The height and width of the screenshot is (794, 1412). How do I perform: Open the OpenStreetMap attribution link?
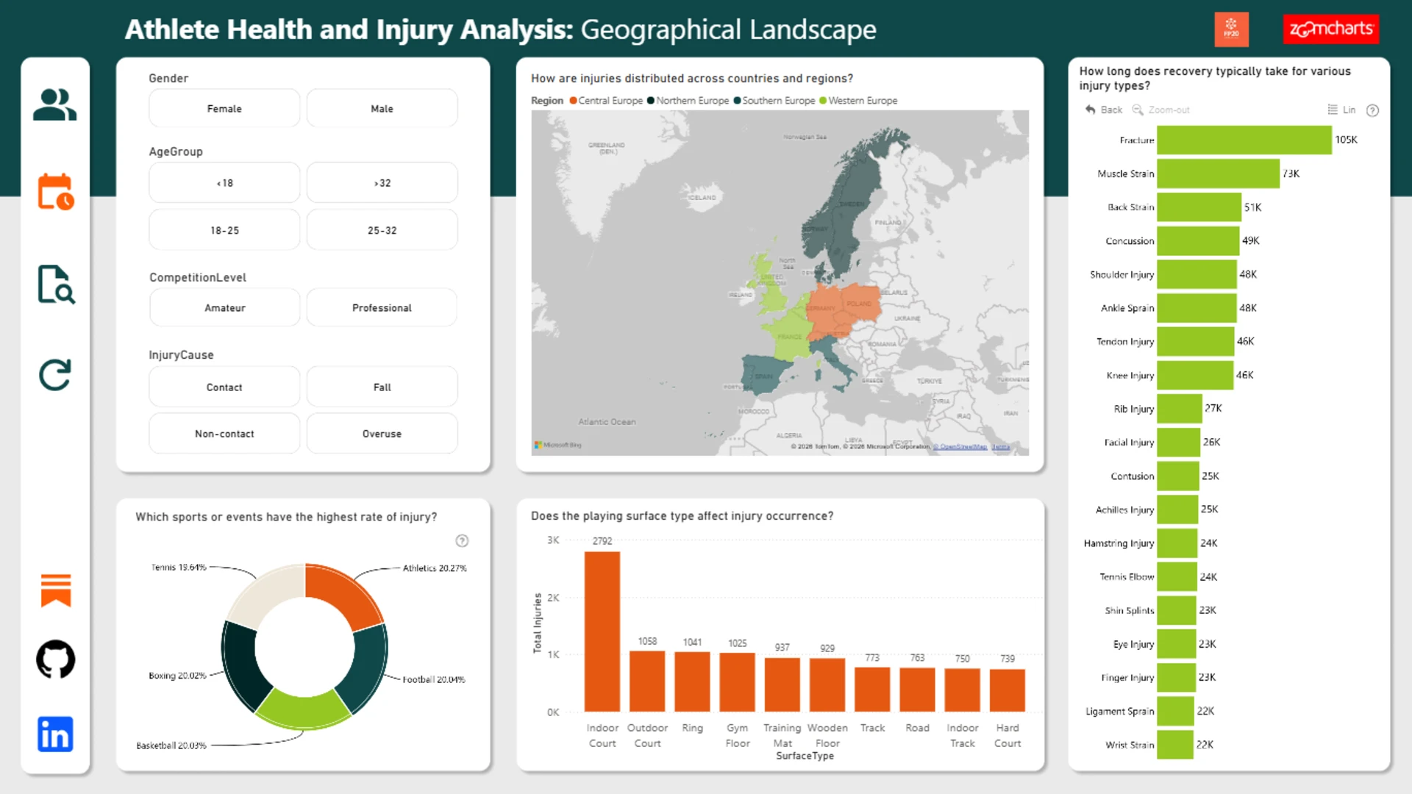tap(960, 446)
